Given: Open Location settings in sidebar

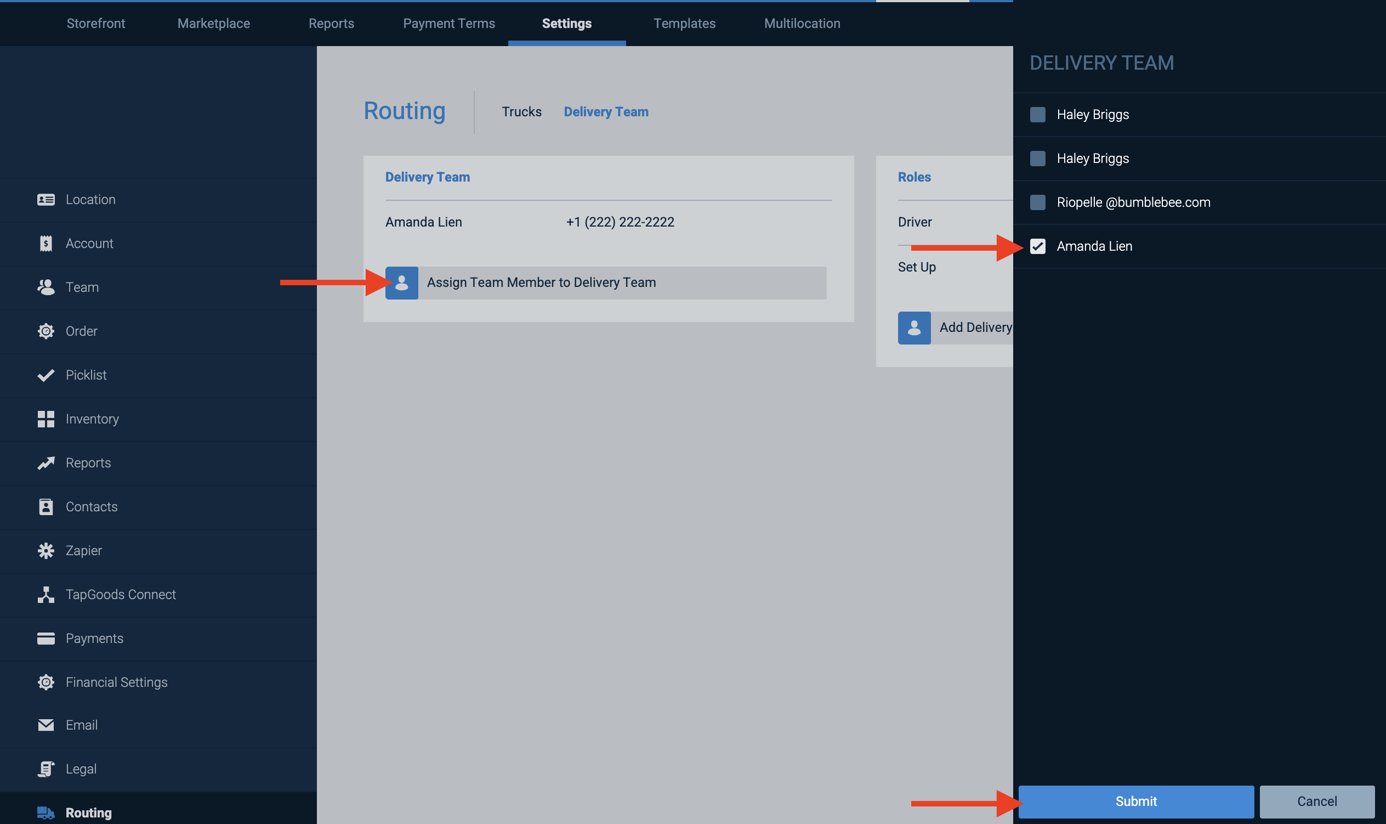Looking at the screenshot, I should tap(158, 200).
